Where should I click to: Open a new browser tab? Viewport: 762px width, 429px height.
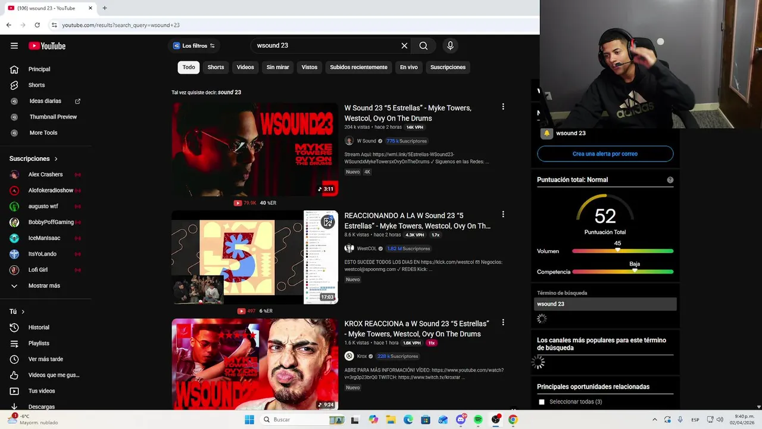tap(104, 8)
